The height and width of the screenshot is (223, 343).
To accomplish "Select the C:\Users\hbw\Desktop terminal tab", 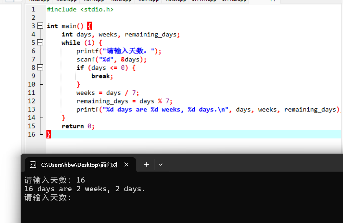I will pos(81,165).
